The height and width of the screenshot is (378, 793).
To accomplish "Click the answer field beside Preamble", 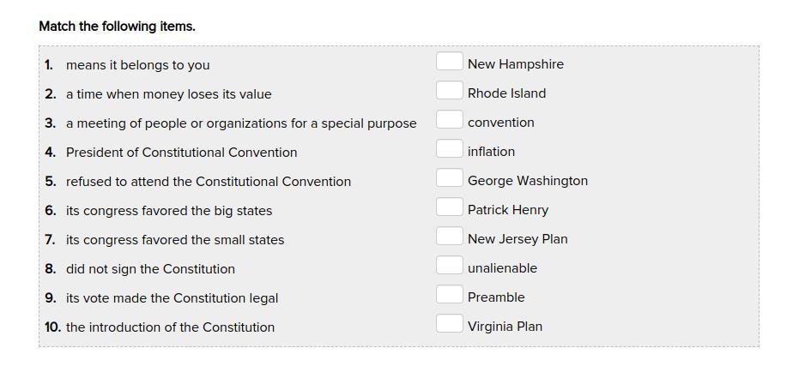I will 449,295.
